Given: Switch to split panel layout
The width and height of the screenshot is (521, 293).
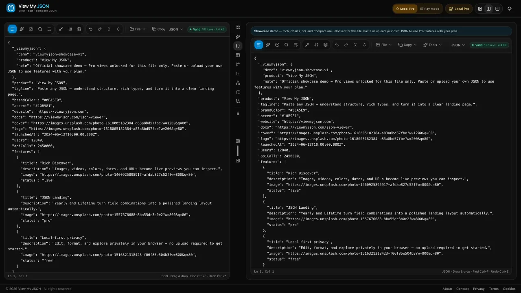Looking at the screenshot, I should tap(488, 9).
